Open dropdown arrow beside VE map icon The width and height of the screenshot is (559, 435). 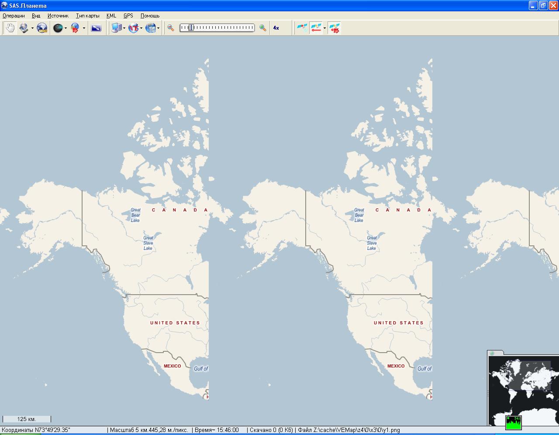[141, 28]
